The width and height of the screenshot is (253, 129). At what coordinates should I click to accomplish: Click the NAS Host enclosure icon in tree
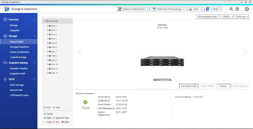[x=47, y=21]
